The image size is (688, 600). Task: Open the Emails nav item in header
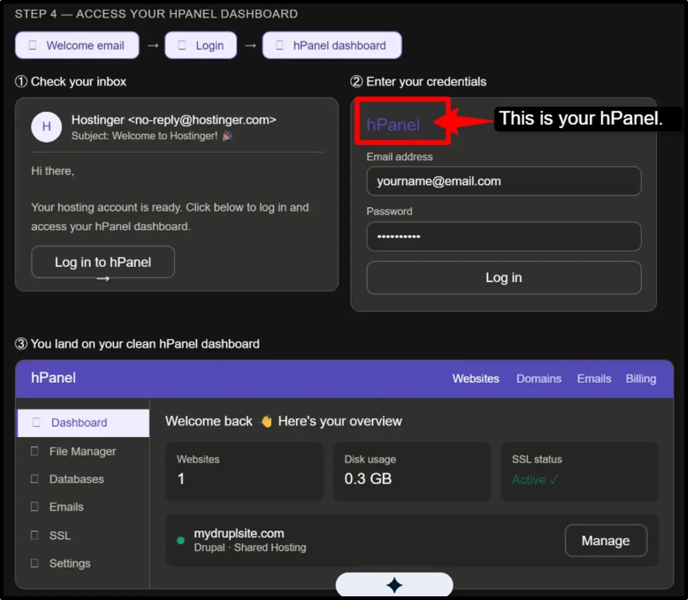(x=594, y=379)
